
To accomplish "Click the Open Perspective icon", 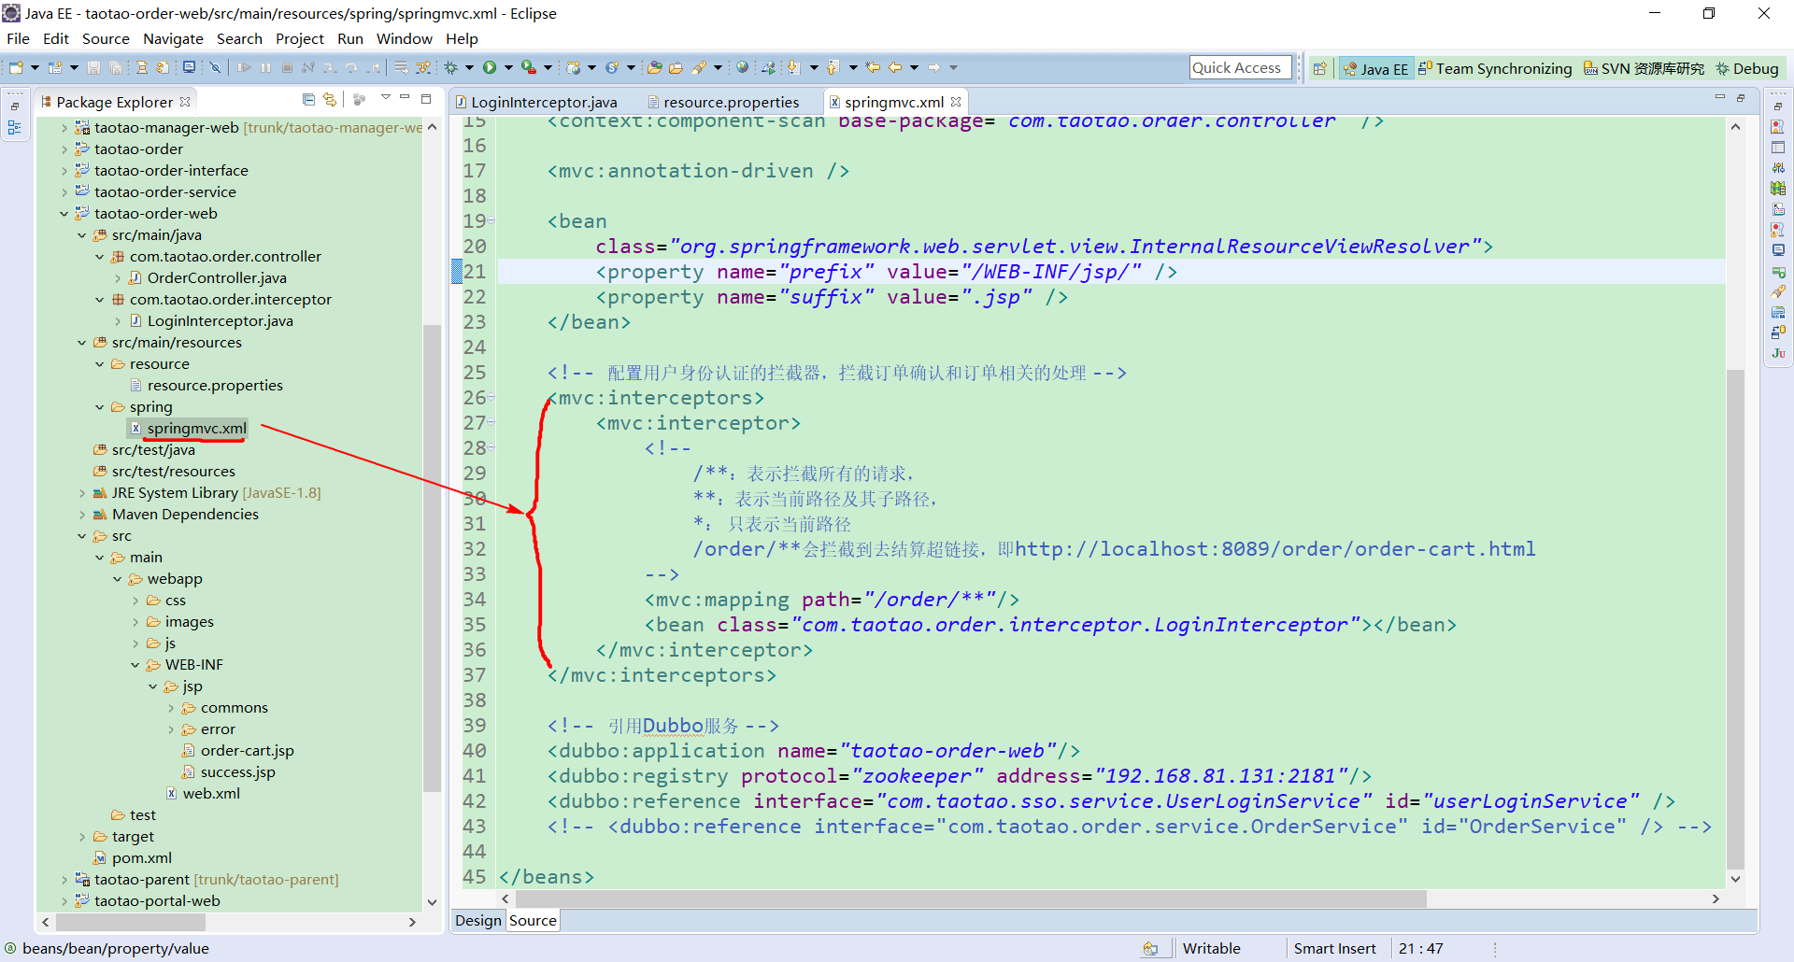I will 1319,68.
